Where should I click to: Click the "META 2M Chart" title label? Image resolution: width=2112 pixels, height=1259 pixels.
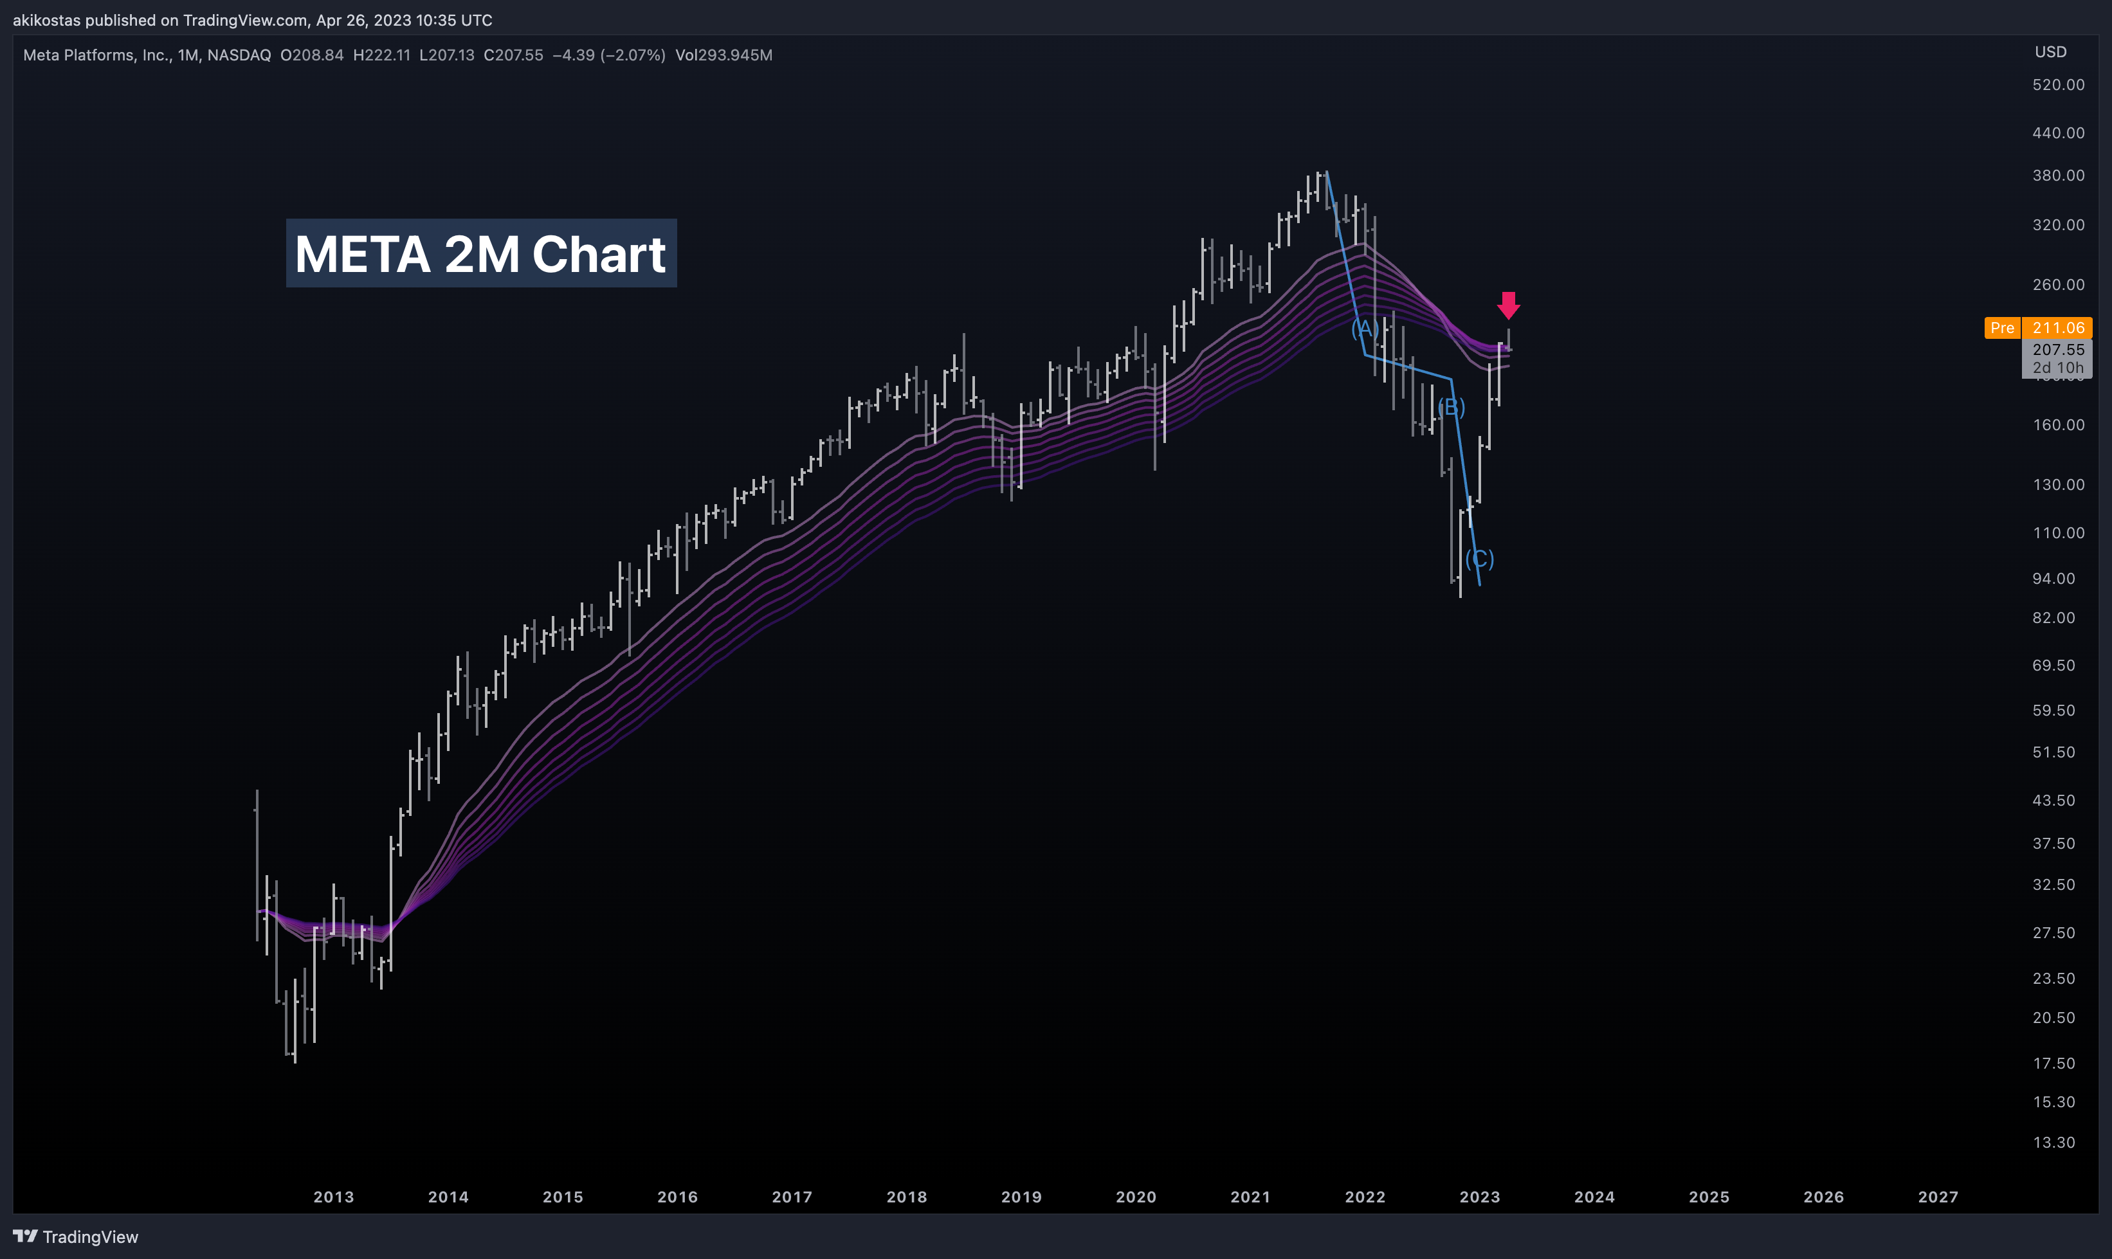(481, 254)
